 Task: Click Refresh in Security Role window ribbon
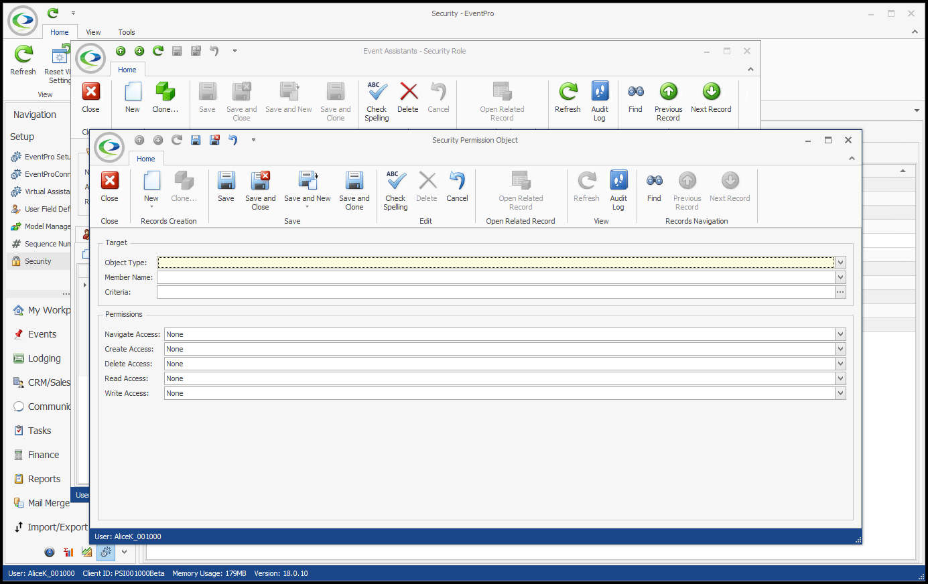point(568,97)
